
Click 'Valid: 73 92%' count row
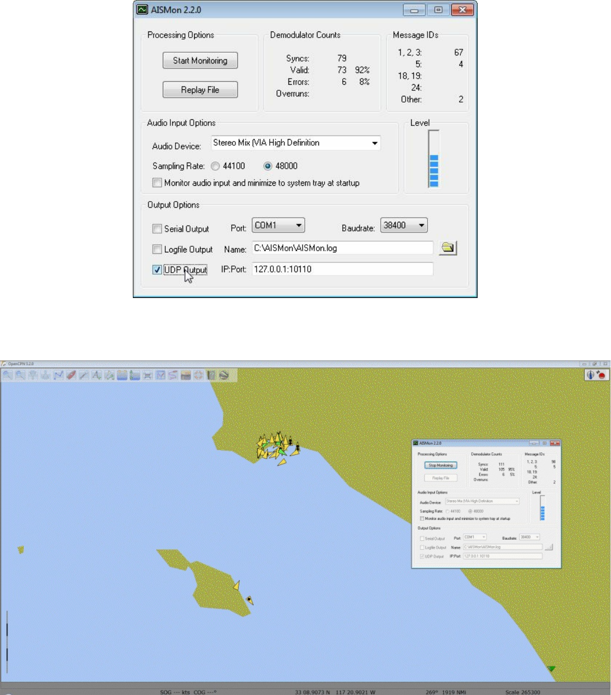[x=330, y=70]
